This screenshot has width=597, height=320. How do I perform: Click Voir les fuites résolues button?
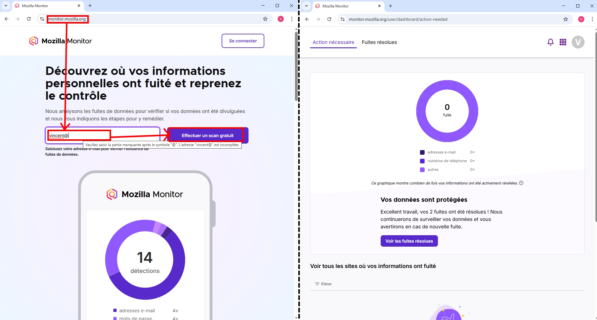point(409,241)
